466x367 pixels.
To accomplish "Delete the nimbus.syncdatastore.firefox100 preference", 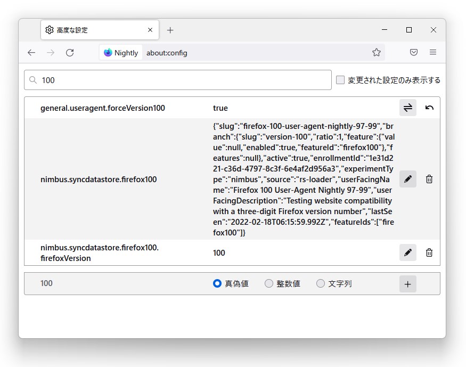I will [429, 179].
